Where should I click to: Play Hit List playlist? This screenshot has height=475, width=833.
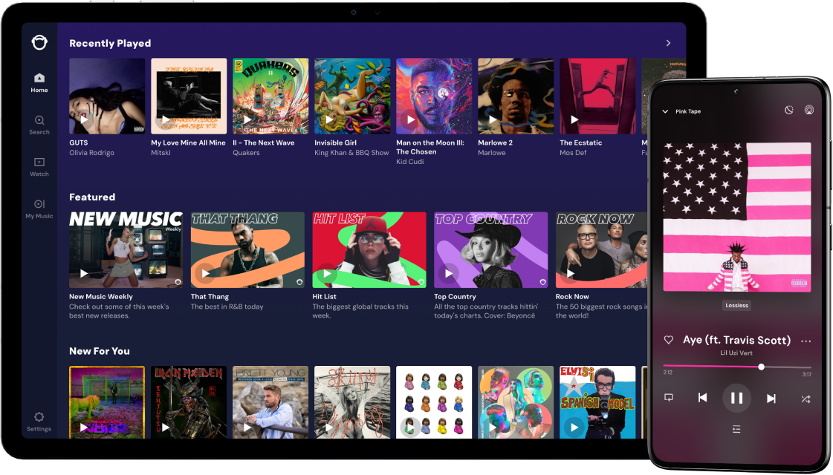327,274
